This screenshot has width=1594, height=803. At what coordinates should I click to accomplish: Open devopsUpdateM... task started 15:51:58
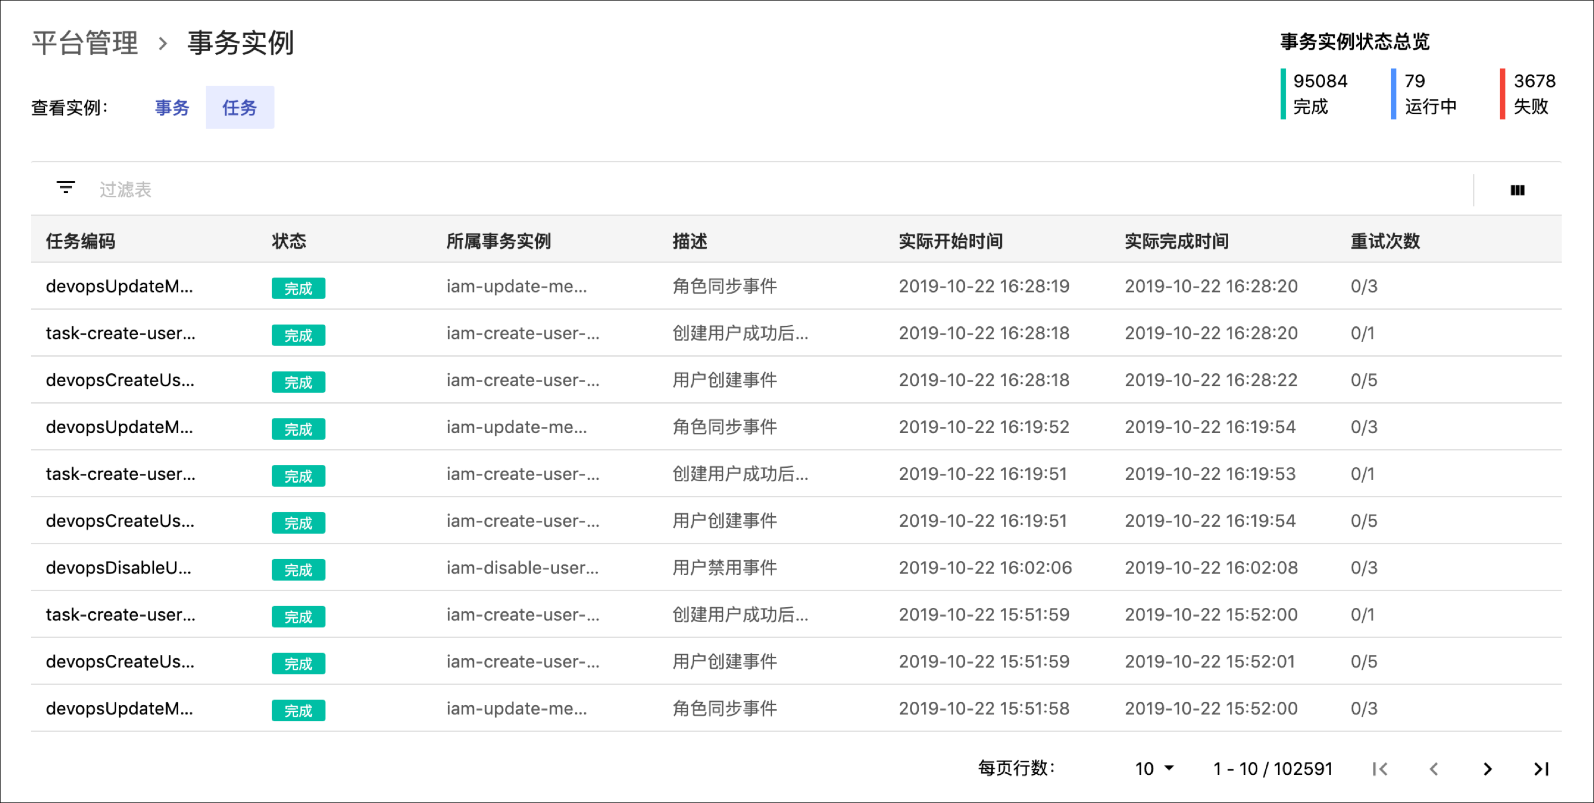point(120,709)
